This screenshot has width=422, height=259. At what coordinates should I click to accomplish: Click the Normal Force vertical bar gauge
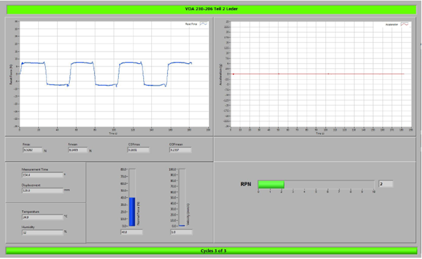pyautogui.click(x=132, y=197)
